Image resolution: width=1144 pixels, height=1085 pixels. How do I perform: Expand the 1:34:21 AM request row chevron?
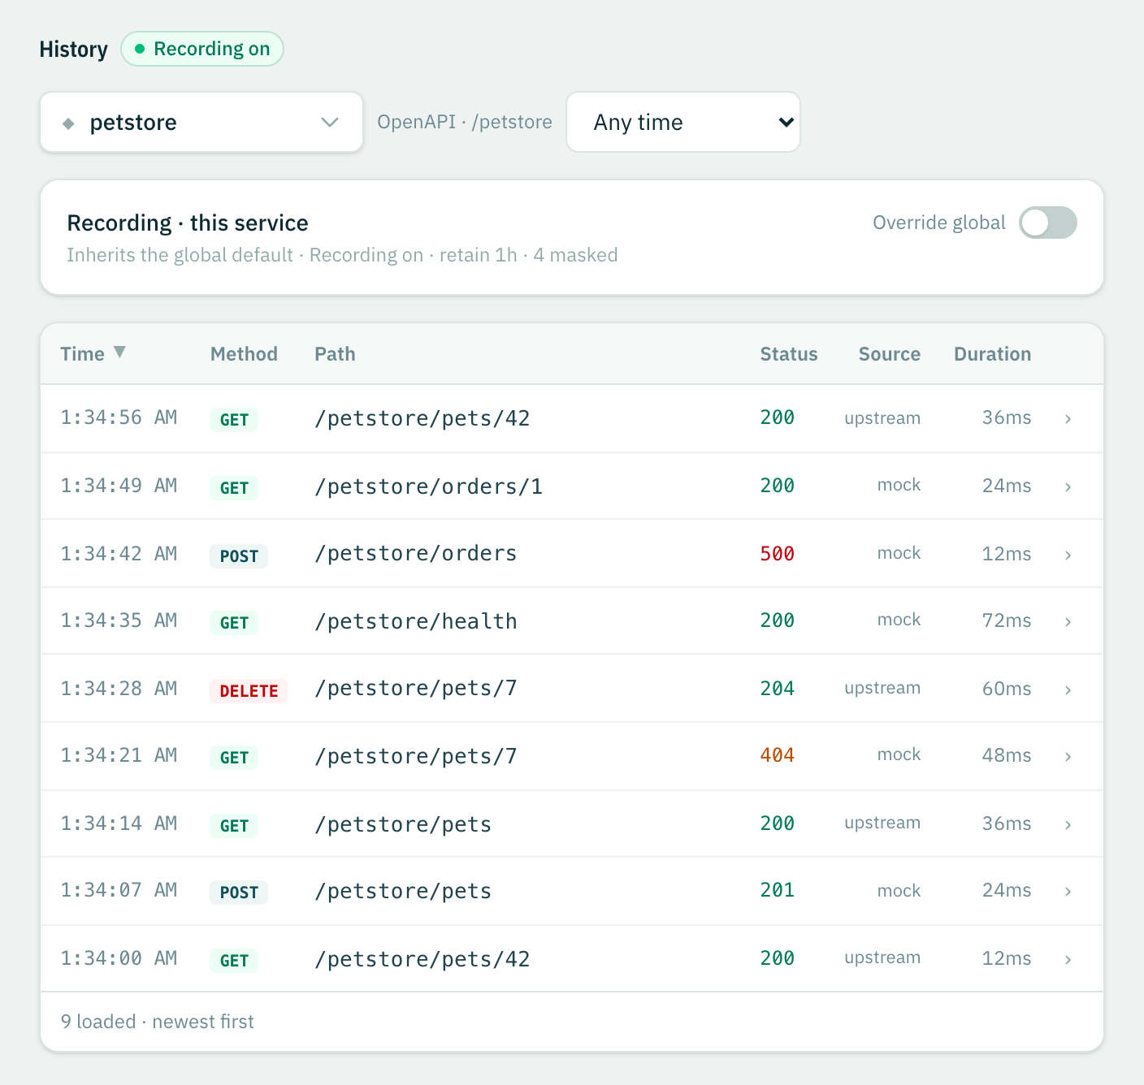(x=1068, y=756)
